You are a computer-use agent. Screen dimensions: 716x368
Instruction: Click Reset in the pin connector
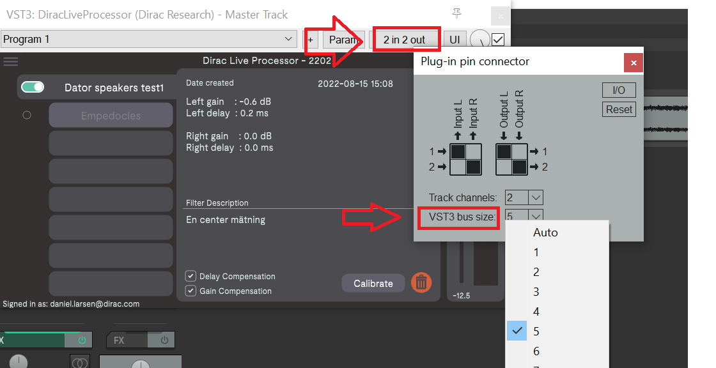pyautogui.click(x=619, y=110)
